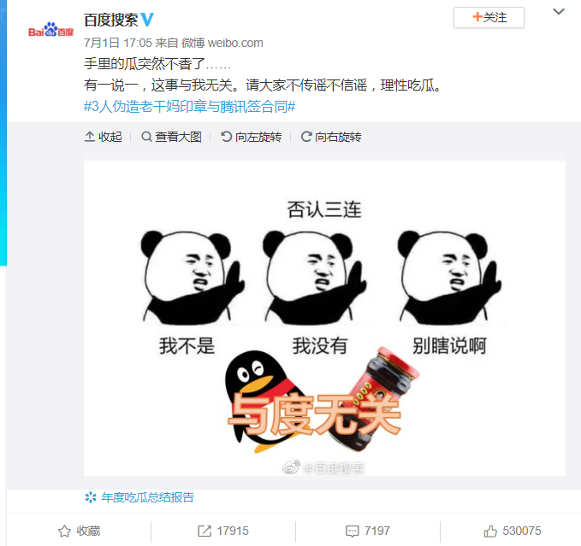Viewport: 581px width, 546px height.
Task: Open hashtag #3人伪造老干妈印章与腾讯签合同#
Action: pyautogui.click(x=190, y=107)
